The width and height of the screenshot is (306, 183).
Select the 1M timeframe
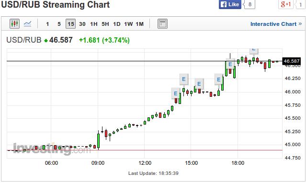(140, 24)
